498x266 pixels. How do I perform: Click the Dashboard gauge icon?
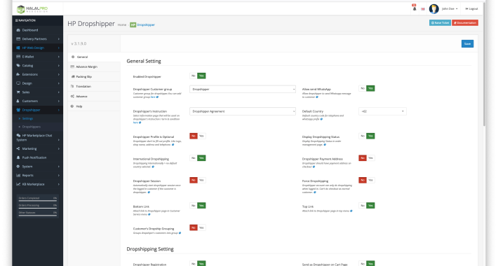[18, 30]
